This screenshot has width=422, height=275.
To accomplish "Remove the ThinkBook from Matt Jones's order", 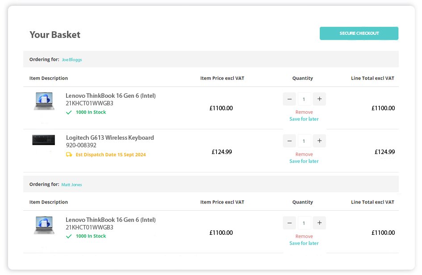I will [x=304, y=237].
